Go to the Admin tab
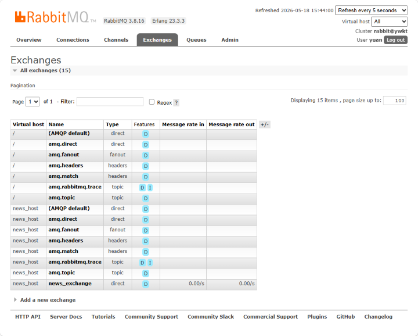The width and height of the screenshot is (418, 336). tap(230, 40)
